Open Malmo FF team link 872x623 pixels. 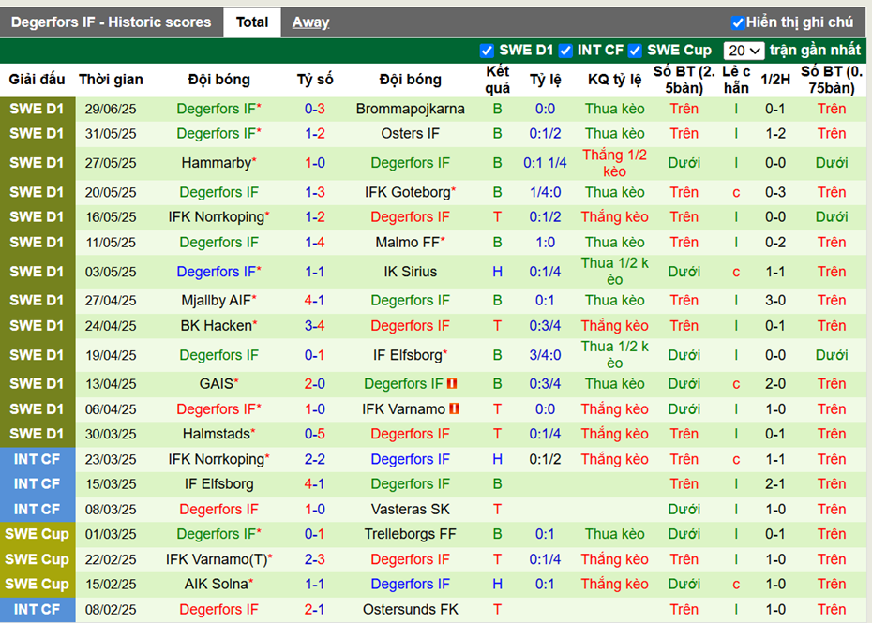click(408, 243)
